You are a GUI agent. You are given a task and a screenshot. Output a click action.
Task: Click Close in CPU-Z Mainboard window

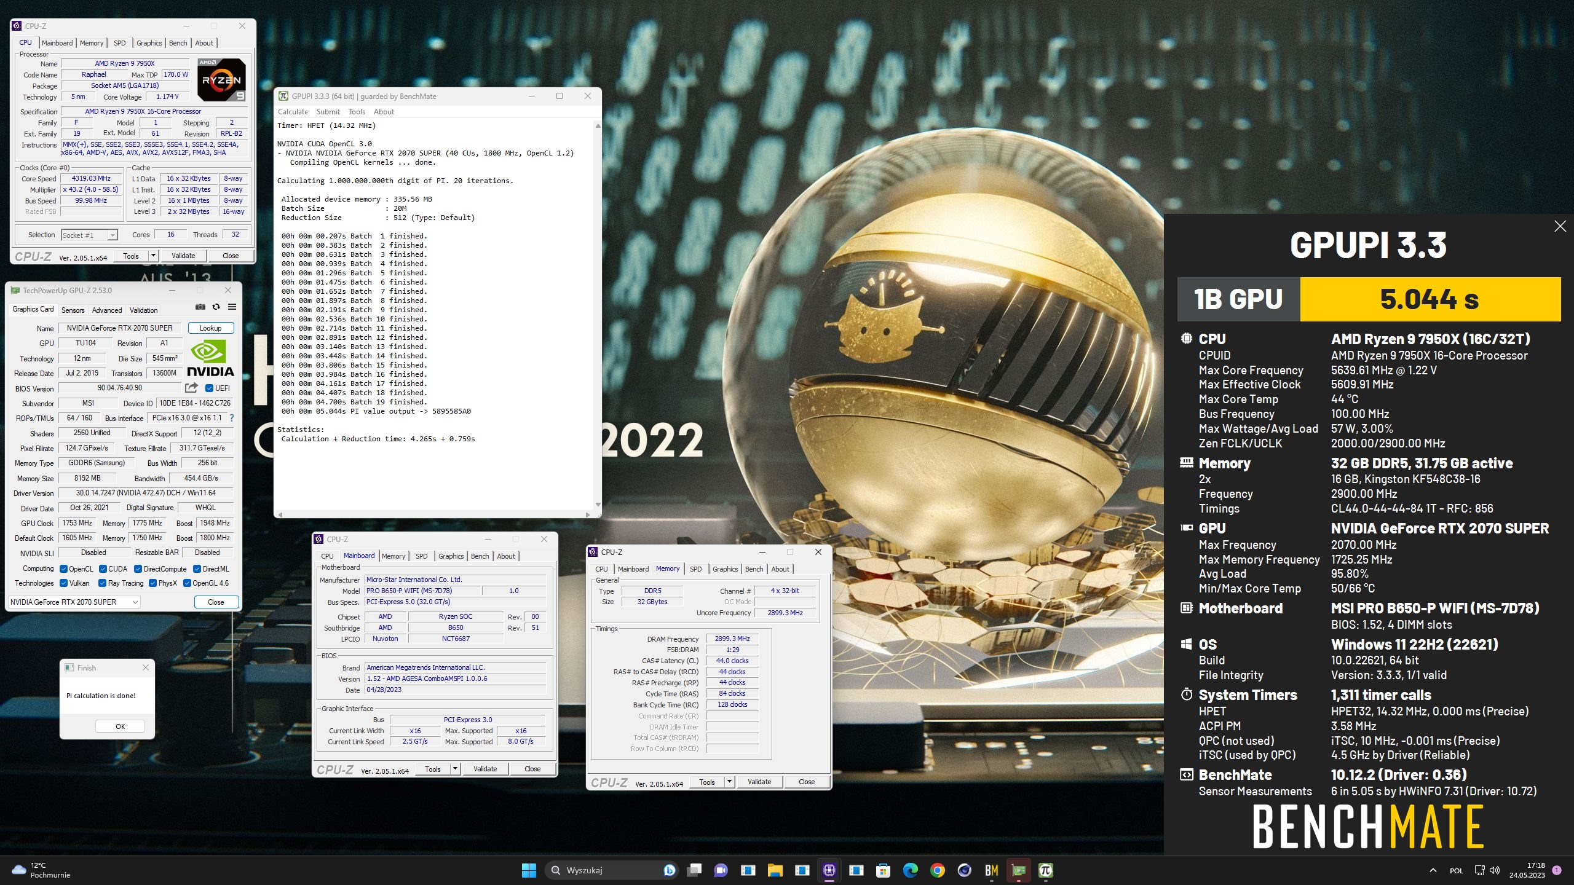(532, 769)
